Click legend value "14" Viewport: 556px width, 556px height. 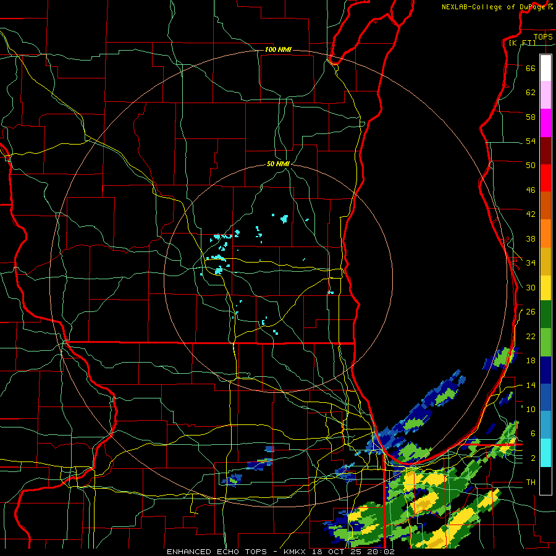(531, 385)
